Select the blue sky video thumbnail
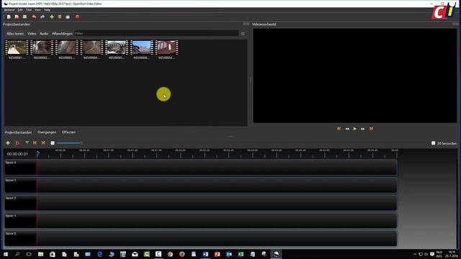This screenshot has height=259, width=461. tap(142, 50)
